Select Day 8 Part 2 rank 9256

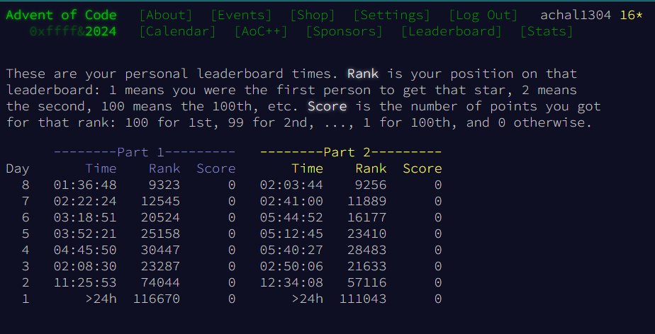tap(371, 185)
